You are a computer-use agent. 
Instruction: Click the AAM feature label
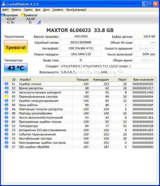click(104, 72)
